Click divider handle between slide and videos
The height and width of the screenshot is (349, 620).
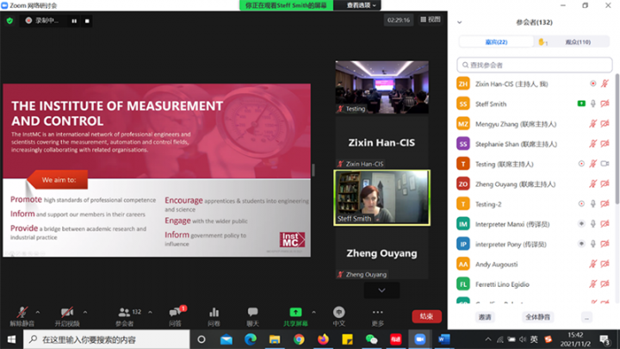click(313, 170)
